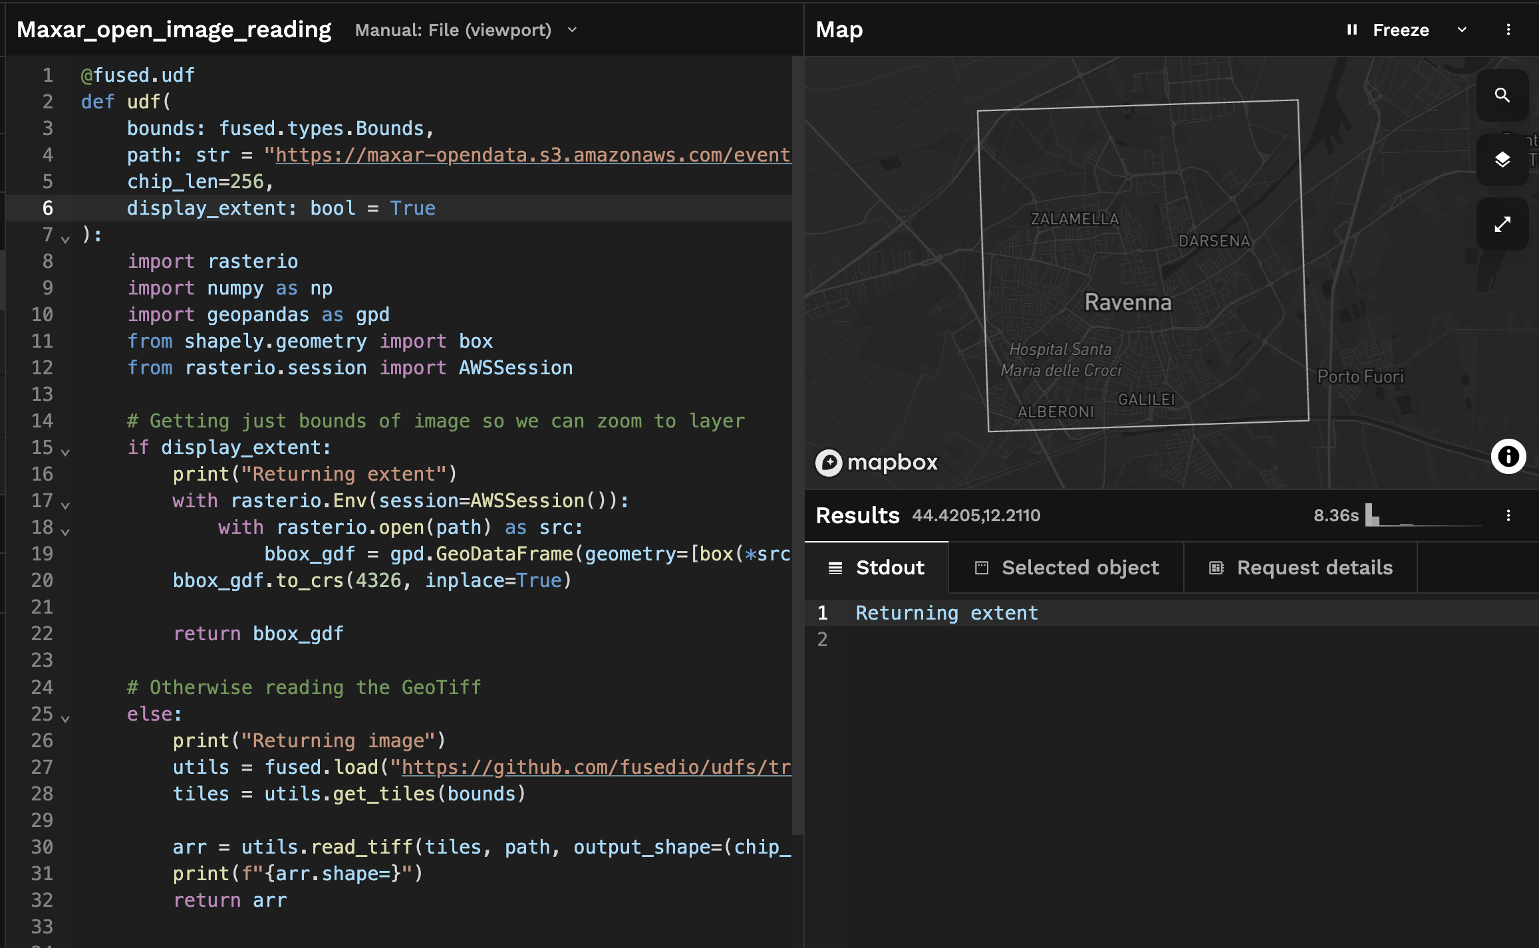Expand the map to fullscreen
1539x948 pixels.
[1502, 224]
